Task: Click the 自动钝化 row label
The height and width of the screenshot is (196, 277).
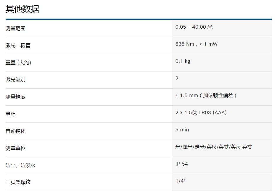Action: [15, 131]
